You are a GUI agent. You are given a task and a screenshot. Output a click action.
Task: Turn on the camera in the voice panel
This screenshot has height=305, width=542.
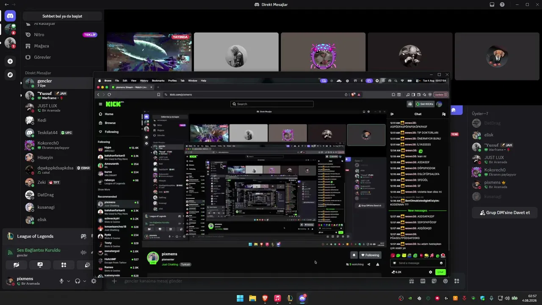tap(16, 265)
